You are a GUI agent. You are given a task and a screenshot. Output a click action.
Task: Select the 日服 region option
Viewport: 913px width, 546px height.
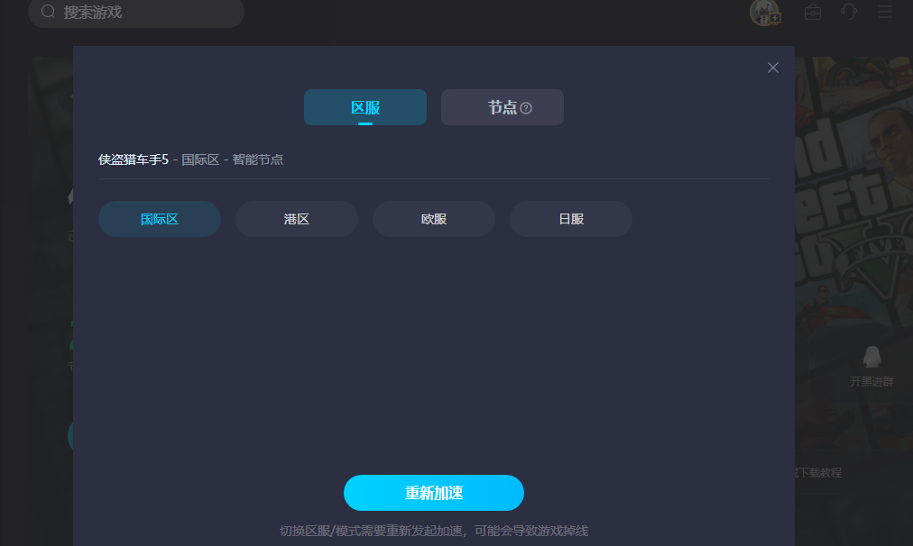click(571, 219)
